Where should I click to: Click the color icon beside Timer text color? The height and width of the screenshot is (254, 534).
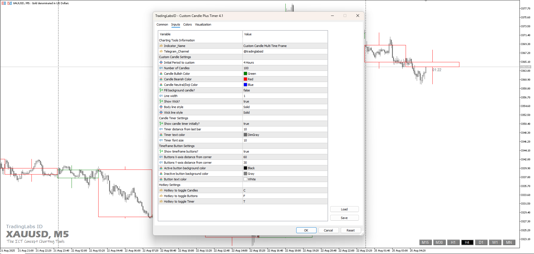[161, 135]
